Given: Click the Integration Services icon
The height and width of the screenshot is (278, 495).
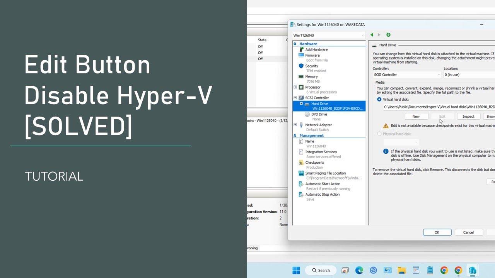Looking at the screenshot, I should pos(301,152).
